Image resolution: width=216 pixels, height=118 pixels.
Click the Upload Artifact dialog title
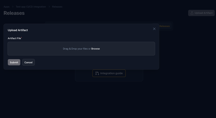click(18, 30)
